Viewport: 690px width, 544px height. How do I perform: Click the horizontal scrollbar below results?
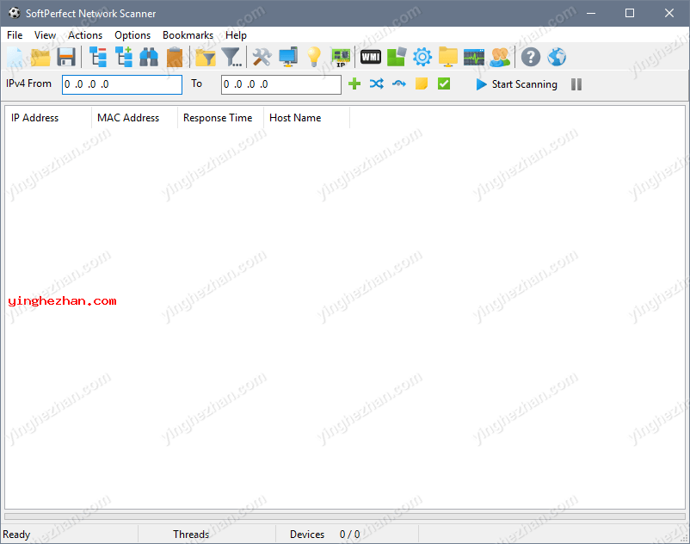(x=345, y=516)
